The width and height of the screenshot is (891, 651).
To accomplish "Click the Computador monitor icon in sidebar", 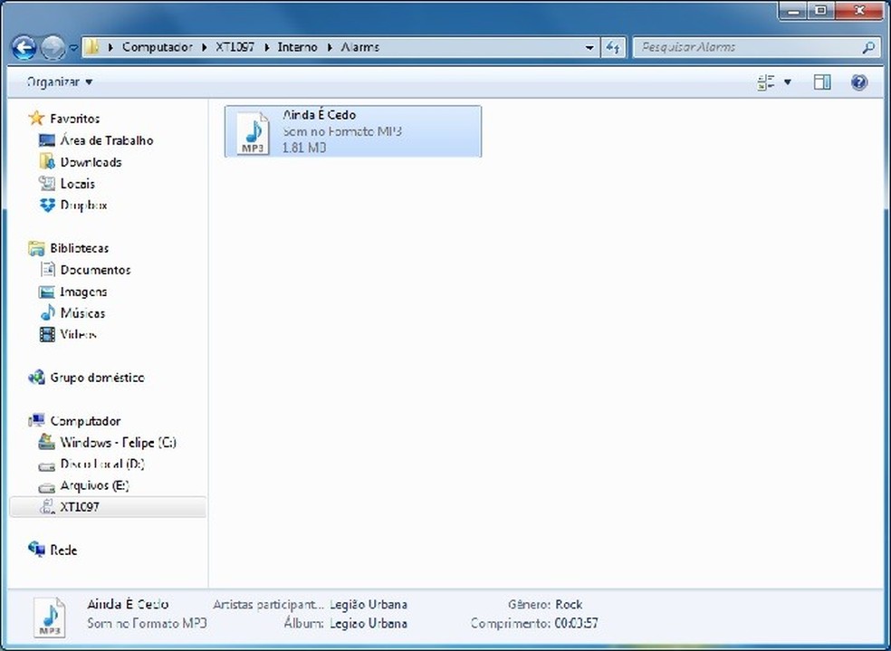I will point(36,420).
